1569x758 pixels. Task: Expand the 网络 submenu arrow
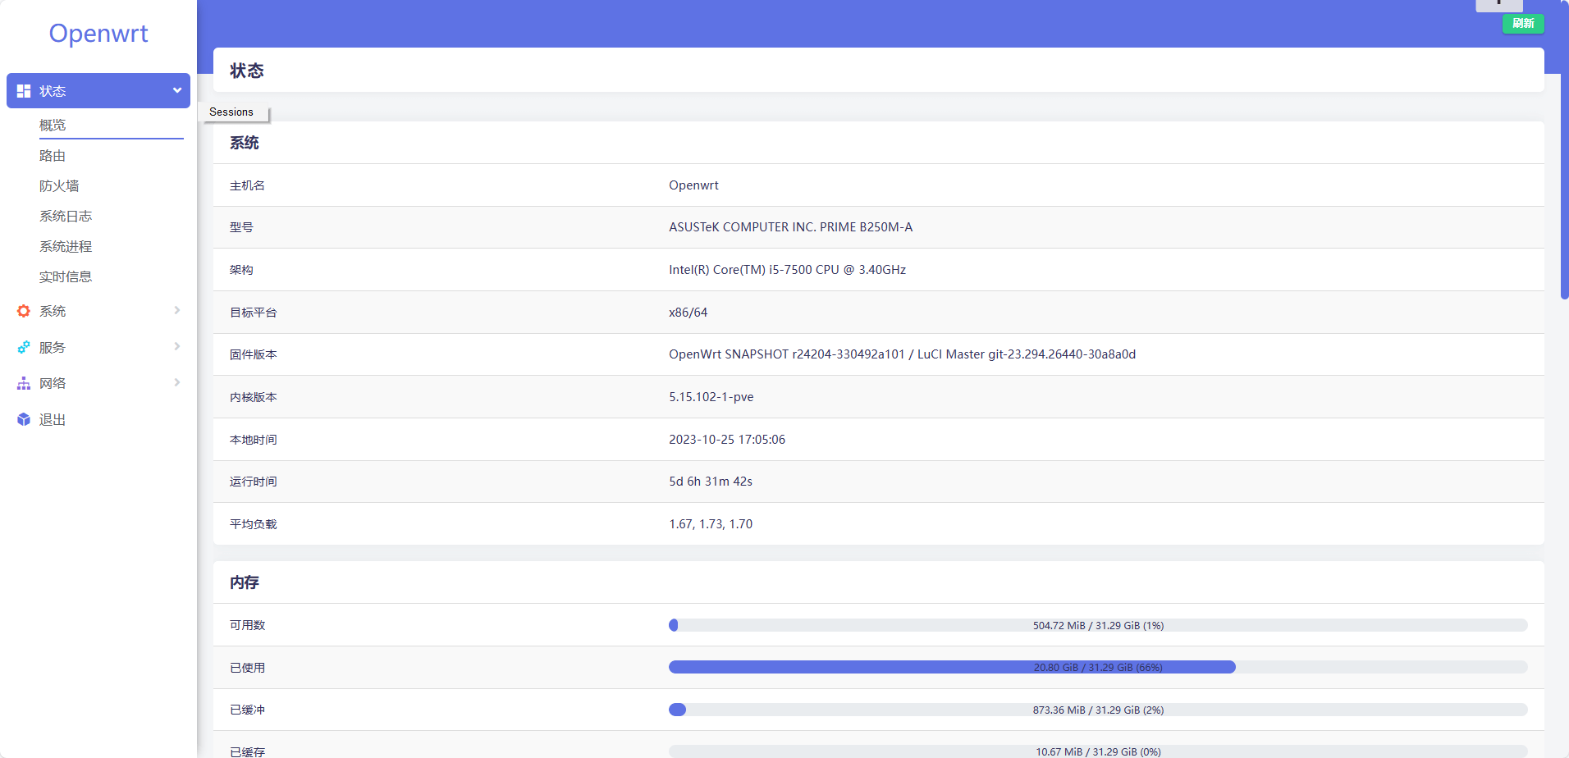pyautogui.click(x=176, y=382)
